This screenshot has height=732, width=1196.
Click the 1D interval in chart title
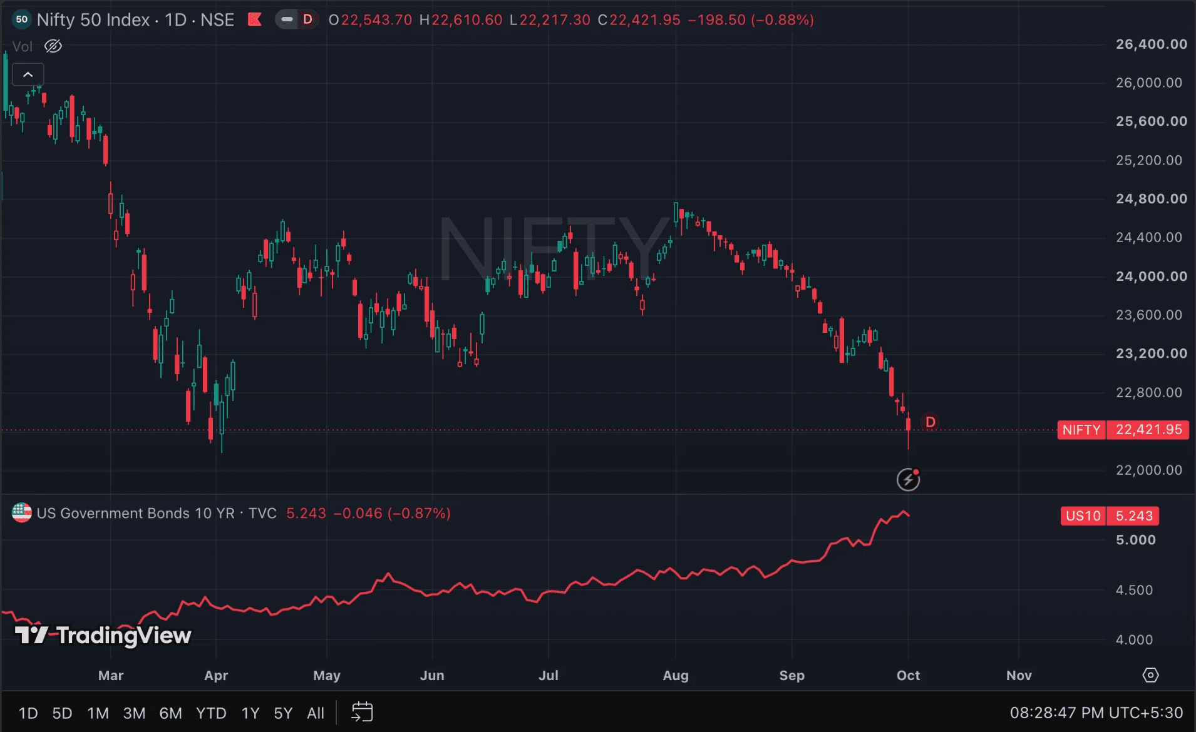click(175, 20)
